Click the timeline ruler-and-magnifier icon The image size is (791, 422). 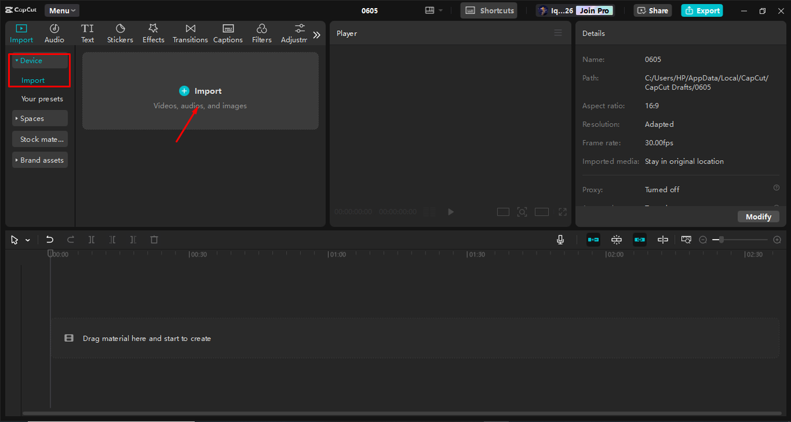coord(686,240)
